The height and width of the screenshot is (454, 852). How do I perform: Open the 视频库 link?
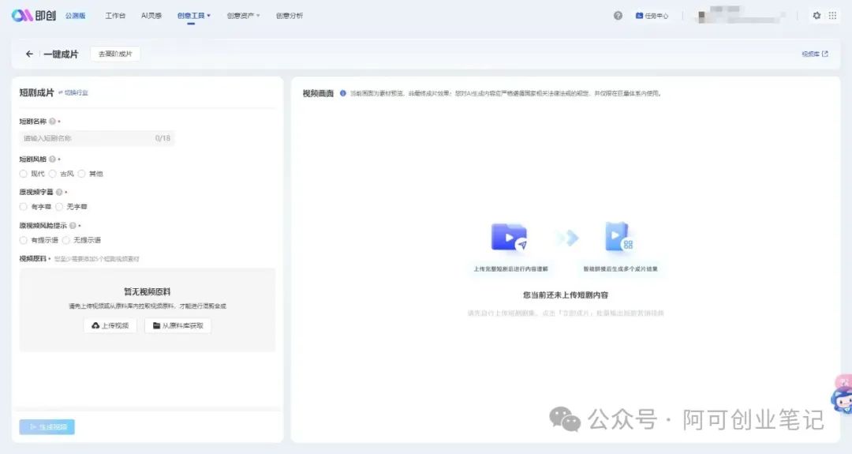pyautogui.click(x=814, y=54)
